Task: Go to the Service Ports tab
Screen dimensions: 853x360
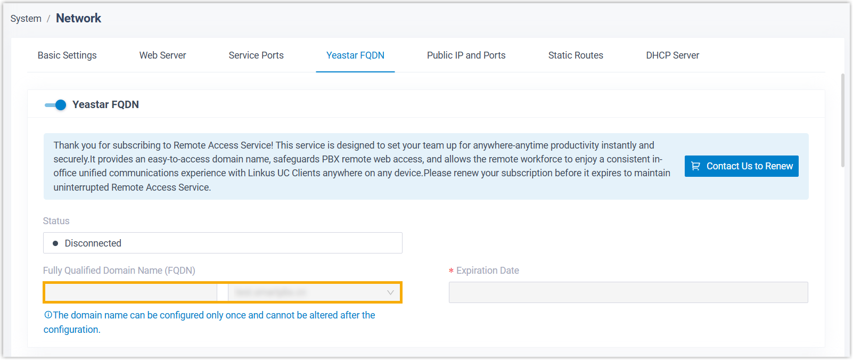Action: 256,55
